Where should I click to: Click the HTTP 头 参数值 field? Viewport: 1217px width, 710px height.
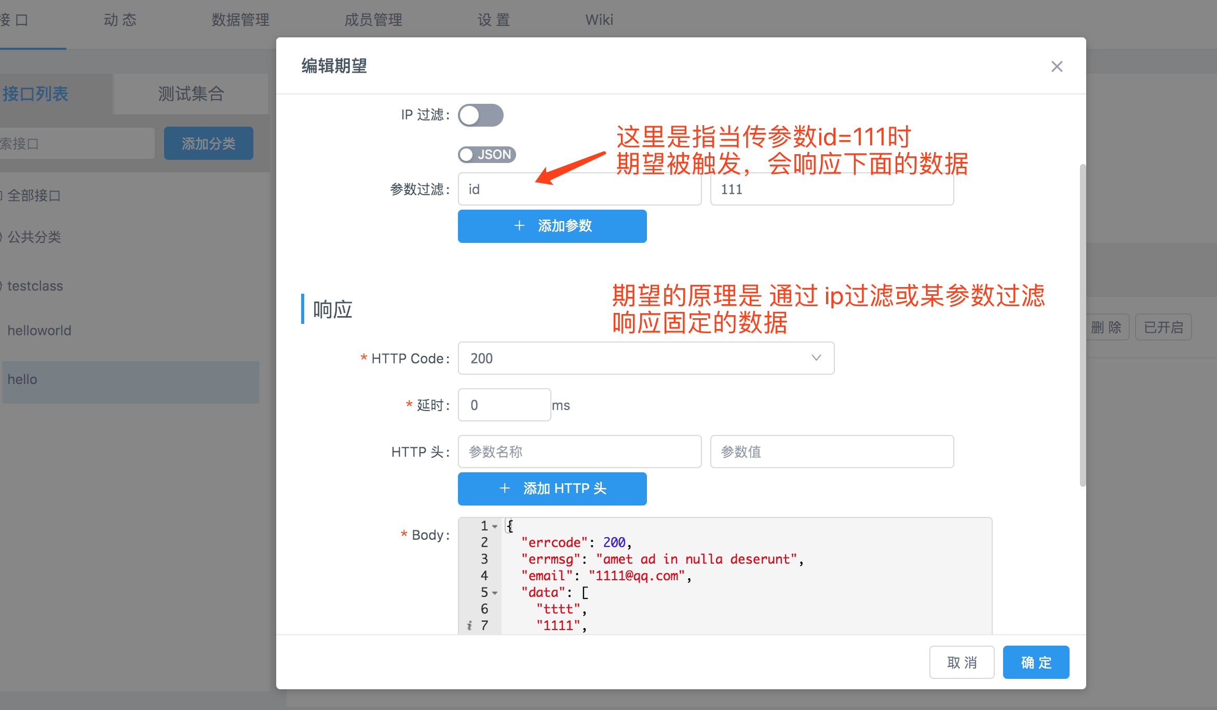[x=832, y=452]
